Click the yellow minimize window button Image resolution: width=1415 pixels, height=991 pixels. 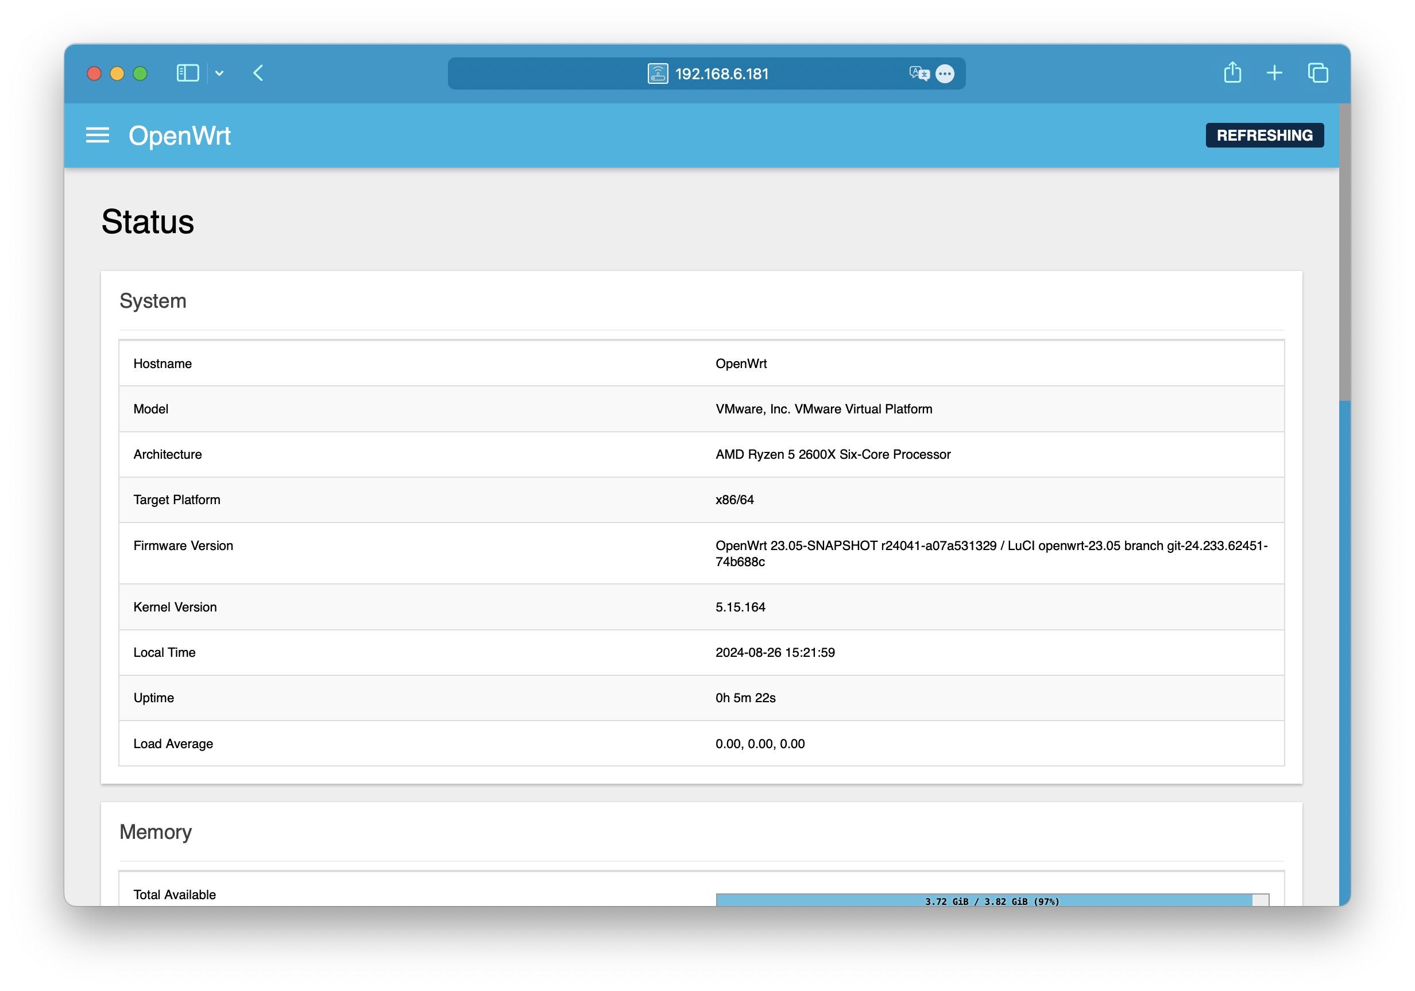(x=117, y=73)
